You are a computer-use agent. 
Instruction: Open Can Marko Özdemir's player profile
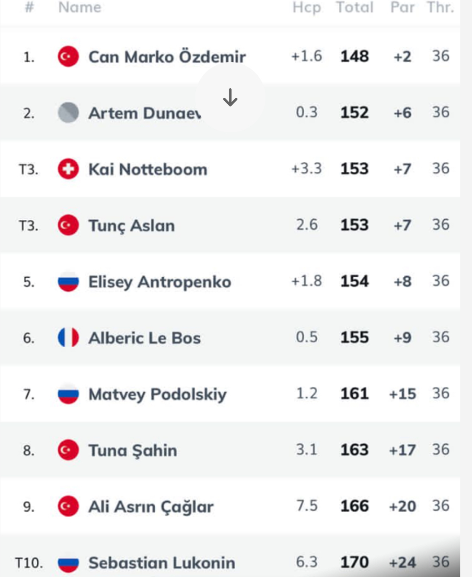point(167,57)
